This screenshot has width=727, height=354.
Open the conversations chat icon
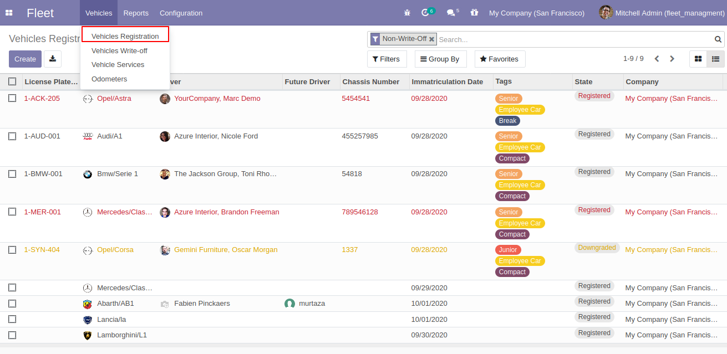pos(451,13)
